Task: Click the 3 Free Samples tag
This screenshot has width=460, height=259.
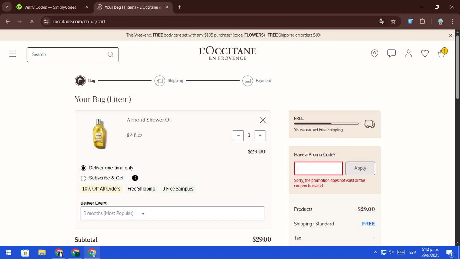Action: tap(178, 189)
